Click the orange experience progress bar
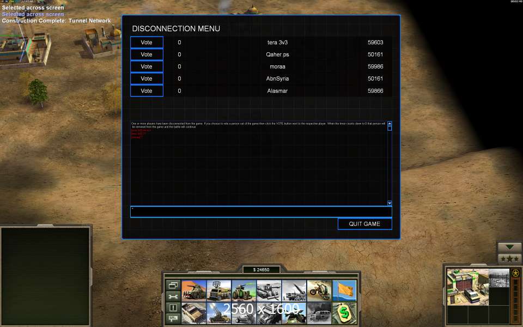This screenshot has width=523, height=327. point(516,300)
